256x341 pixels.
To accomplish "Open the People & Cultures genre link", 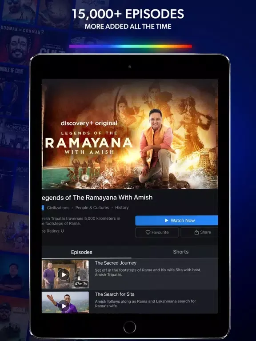I will (x=92, y=208).
